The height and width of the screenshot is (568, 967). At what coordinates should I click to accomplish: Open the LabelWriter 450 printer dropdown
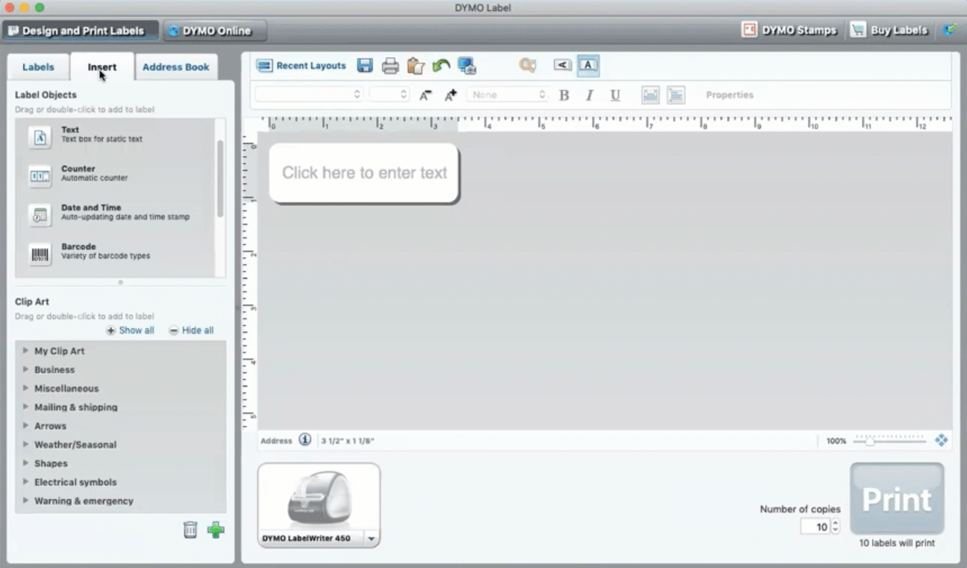[x=370, y=539]
